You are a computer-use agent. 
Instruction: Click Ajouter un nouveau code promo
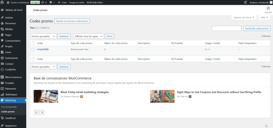(72, 21)
